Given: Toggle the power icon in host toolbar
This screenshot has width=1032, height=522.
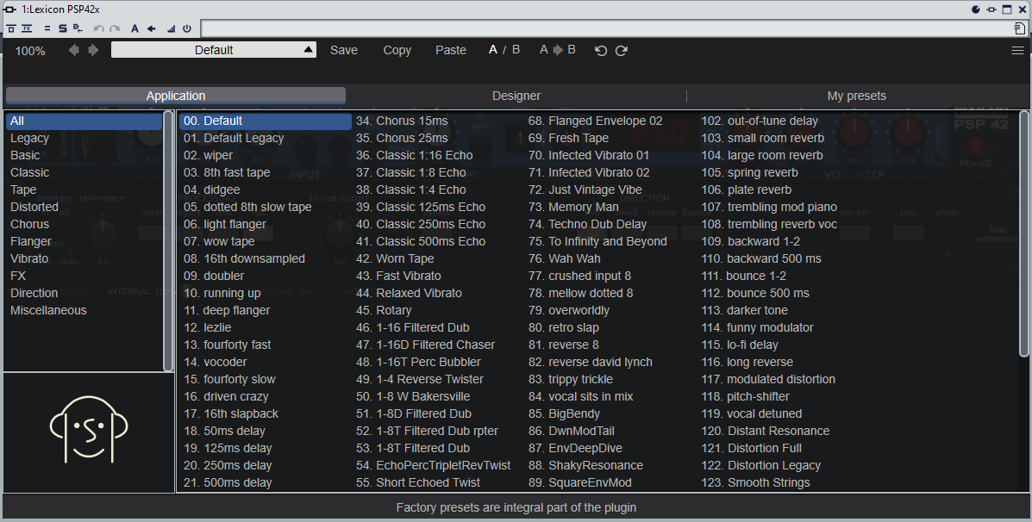Looking at the screenshot, I should coord(187,28).
